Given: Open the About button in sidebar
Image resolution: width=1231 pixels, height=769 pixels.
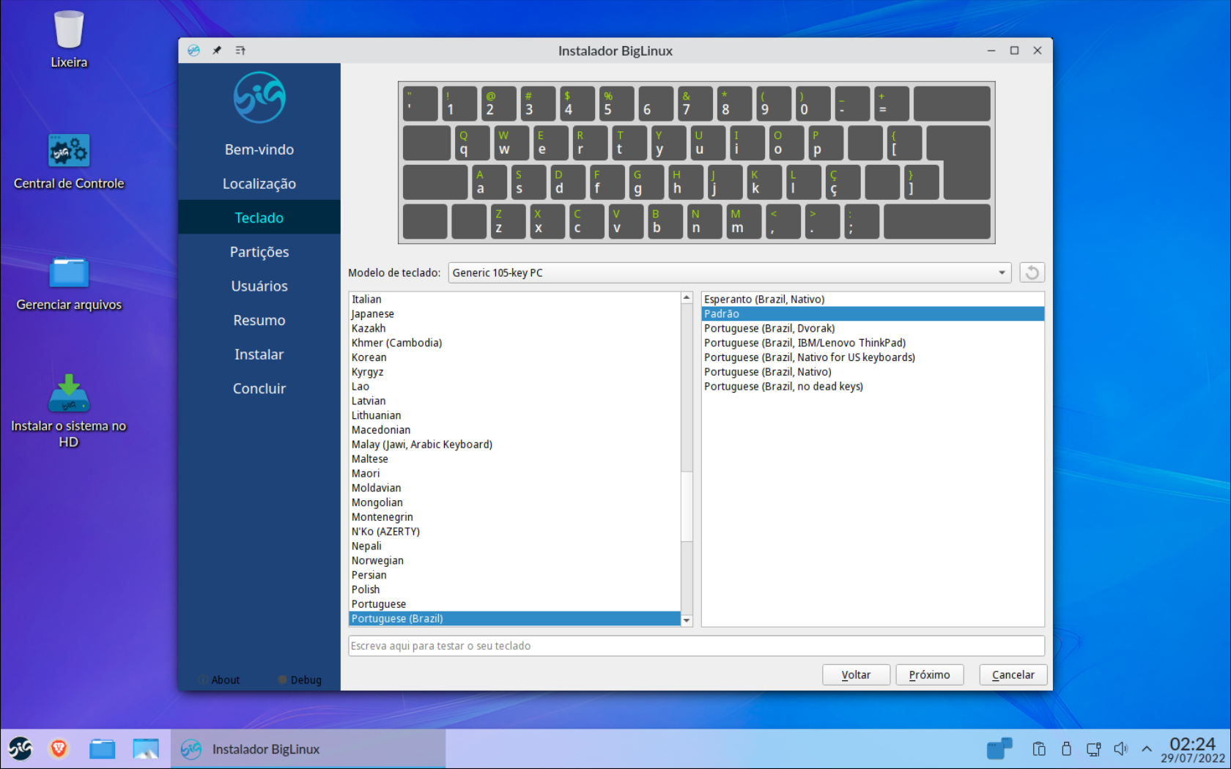Looking at the screenshot, I should click(219, 680).
